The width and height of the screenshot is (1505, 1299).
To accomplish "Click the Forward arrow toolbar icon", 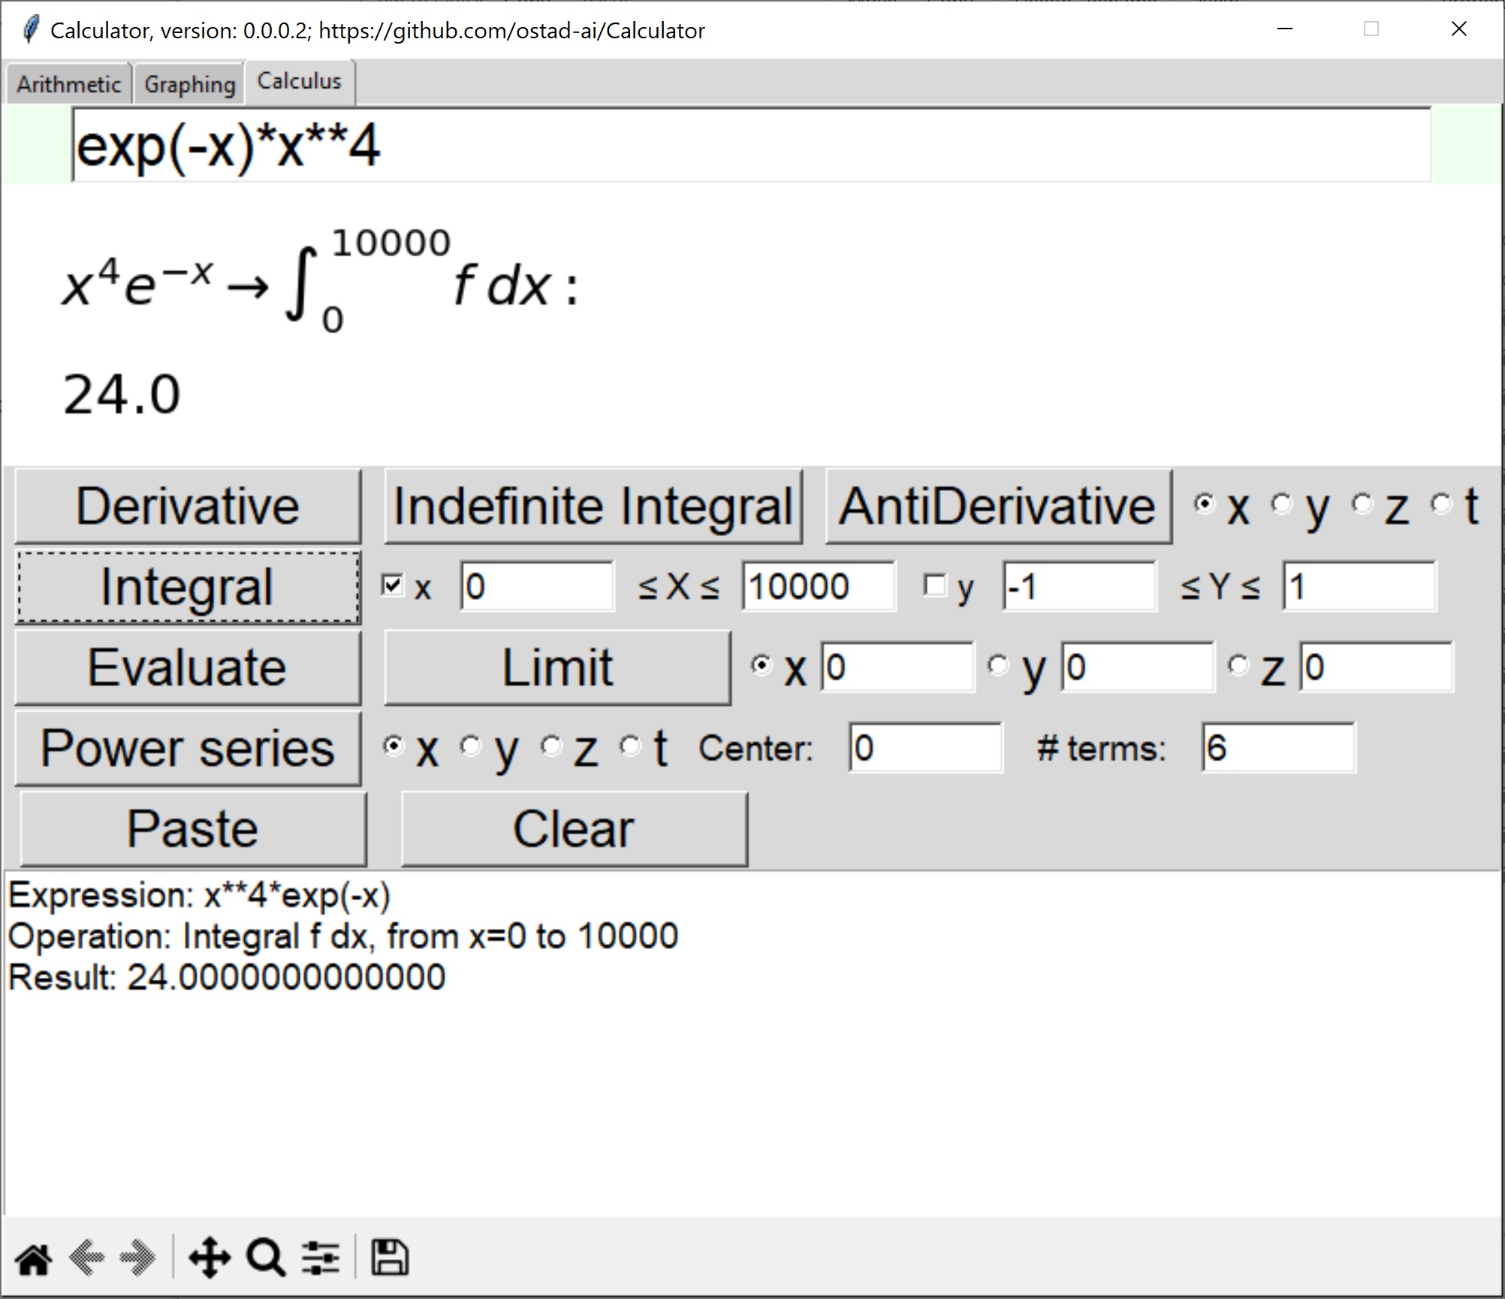I will 137,1258.
